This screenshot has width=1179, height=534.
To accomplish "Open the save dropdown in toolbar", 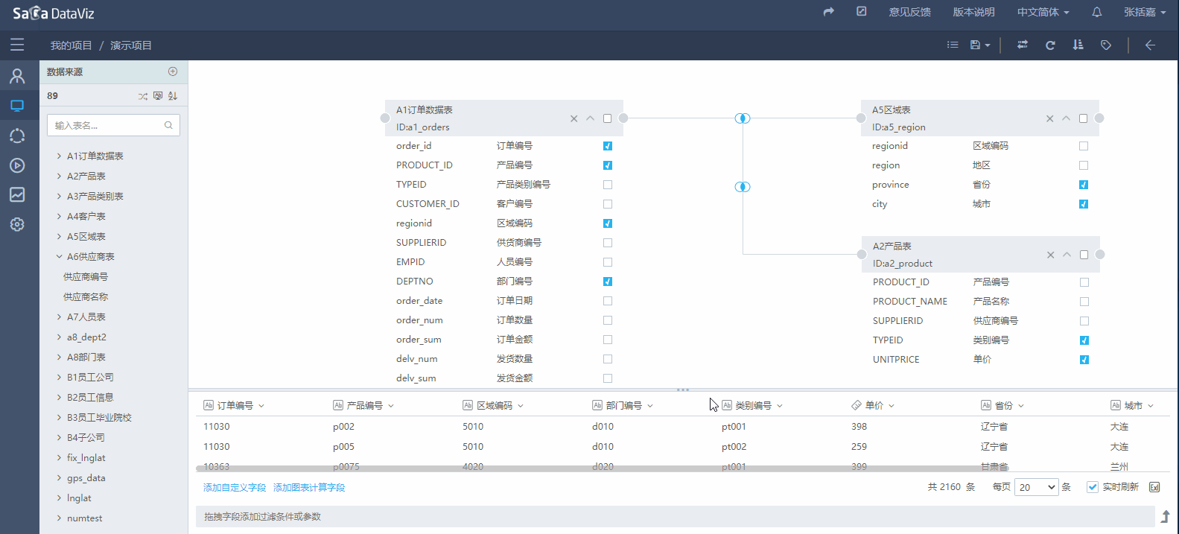I will [x=980, y=45].
